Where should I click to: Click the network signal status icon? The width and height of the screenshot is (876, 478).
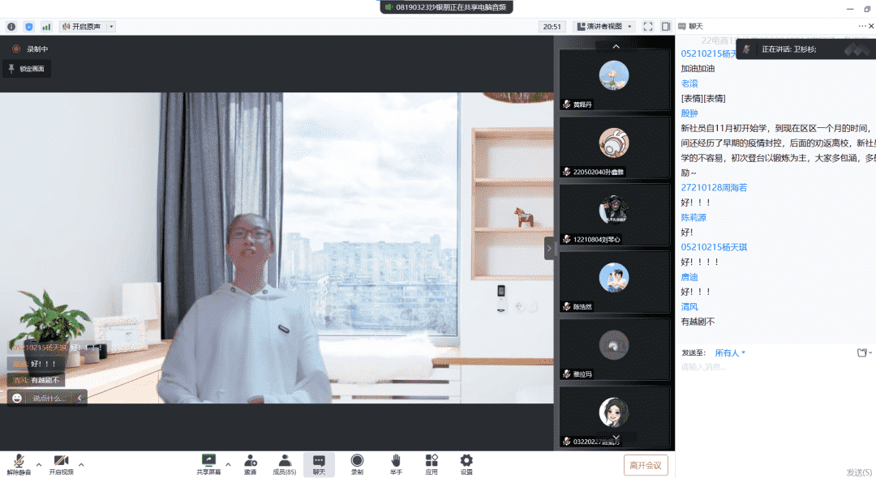[46, 27]
